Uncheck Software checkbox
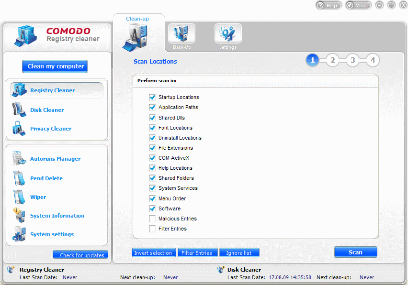This screenshot has width=408, height=285. (x=152, y=208)
